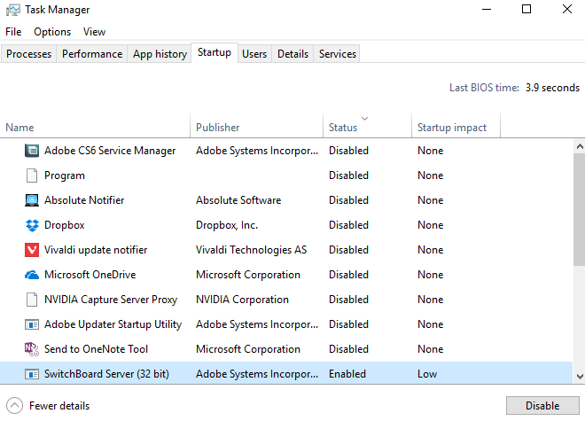Switch to the Users tab
The width and height of the screenshot is (585, 421).
click(254, 54)
